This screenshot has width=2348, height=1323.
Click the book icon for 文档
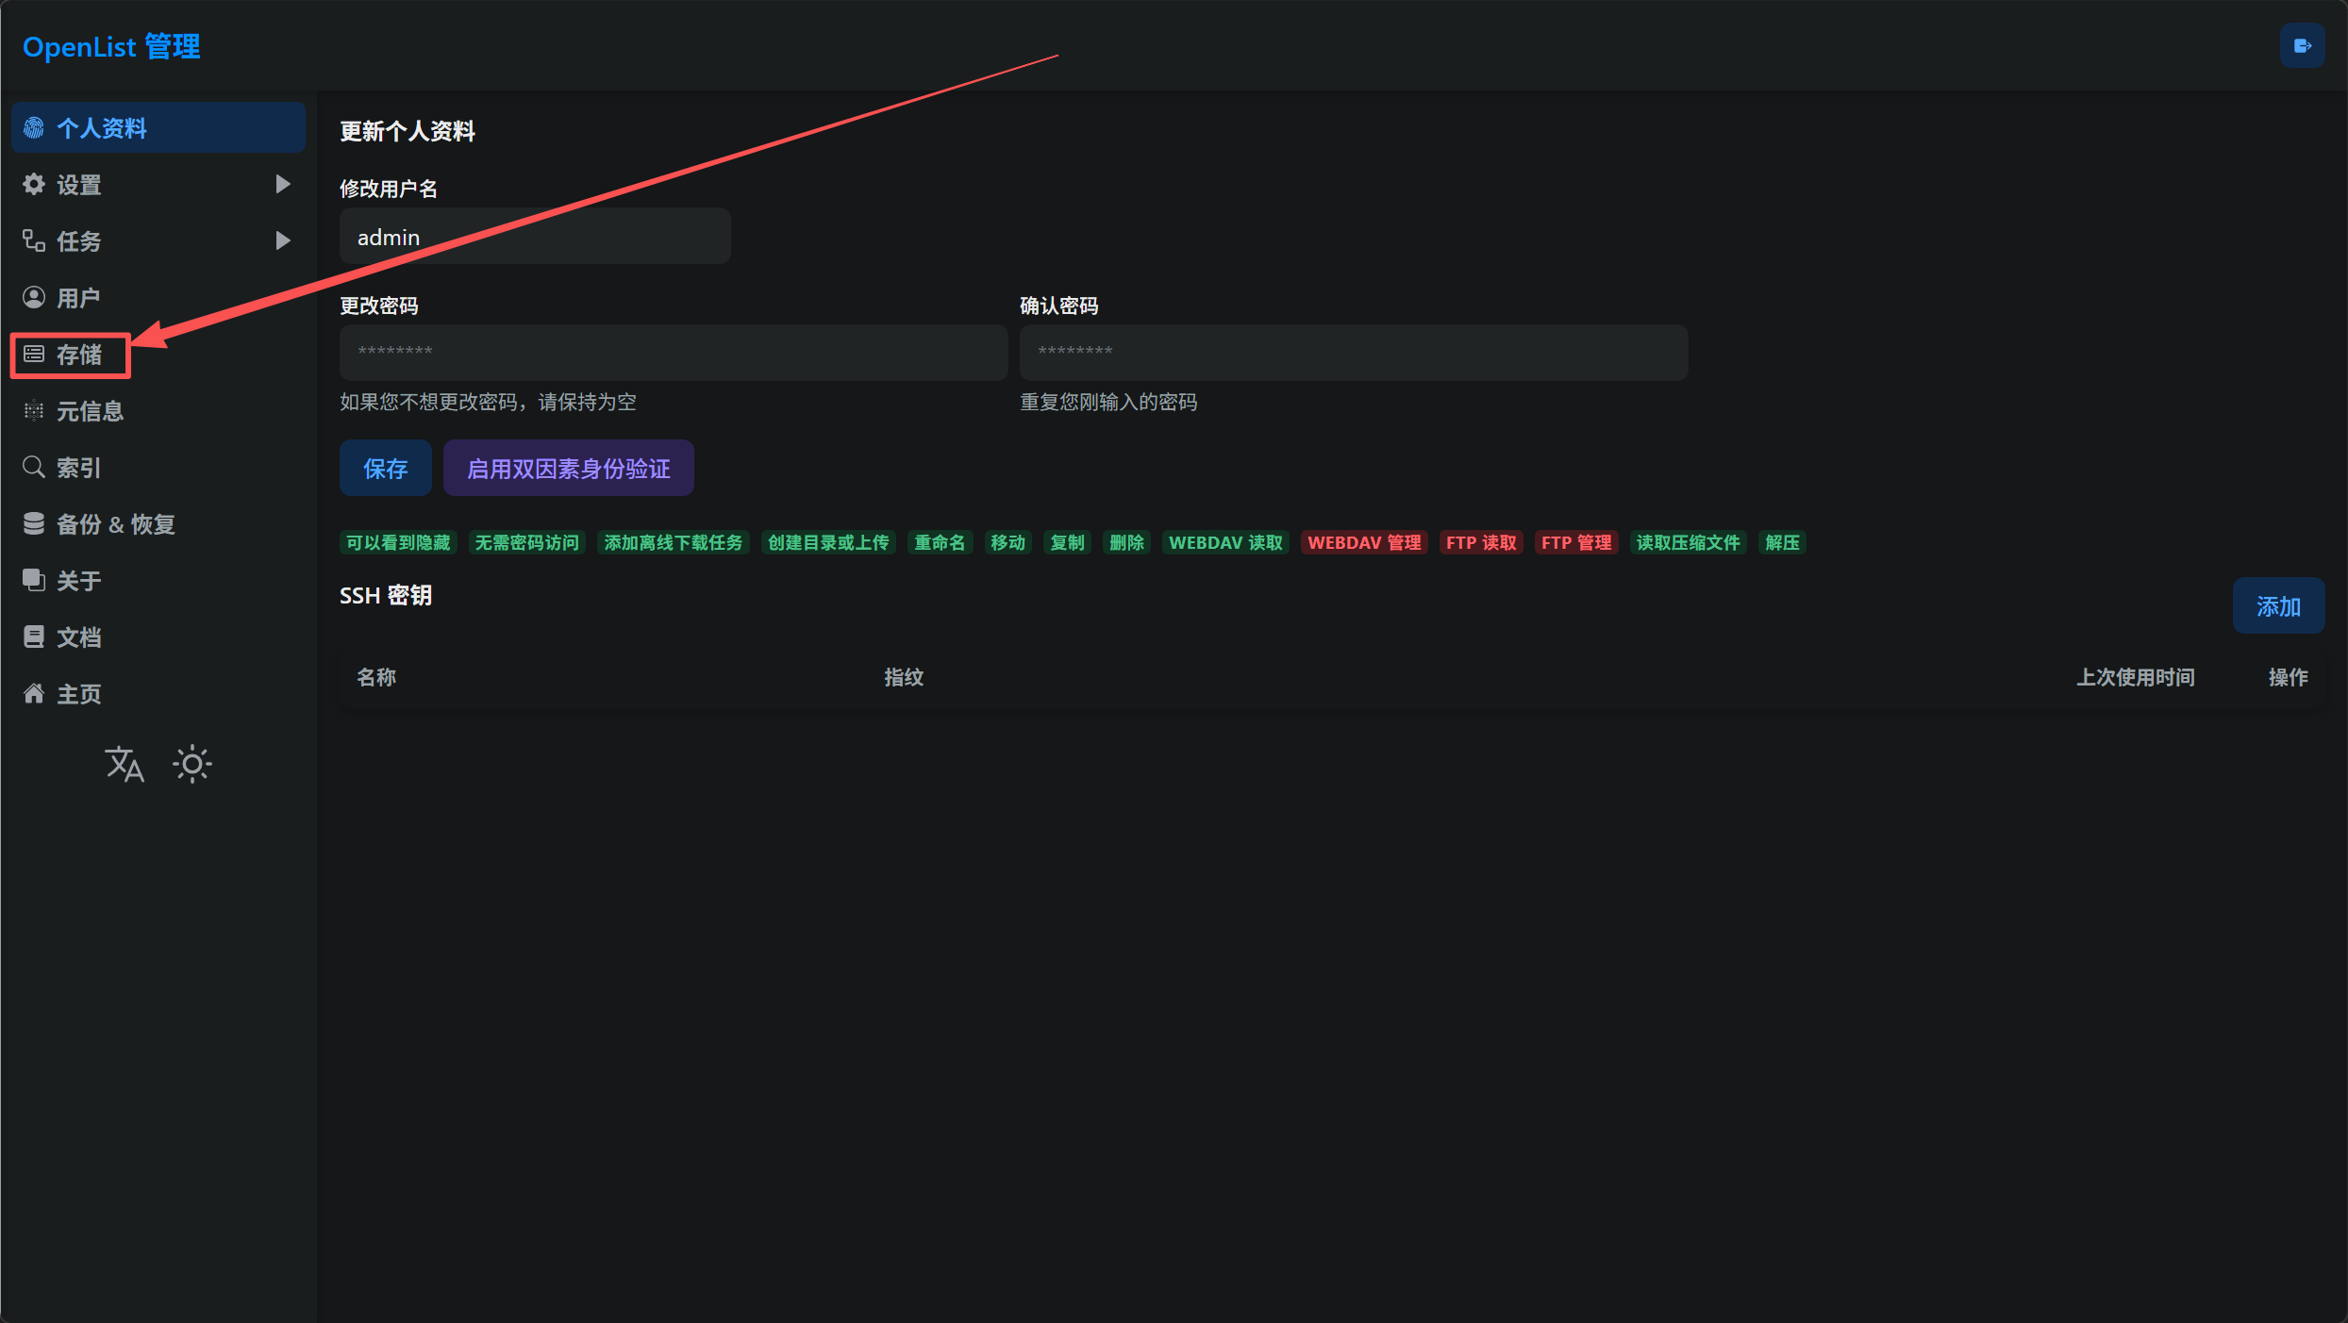(x=34, y=637)
